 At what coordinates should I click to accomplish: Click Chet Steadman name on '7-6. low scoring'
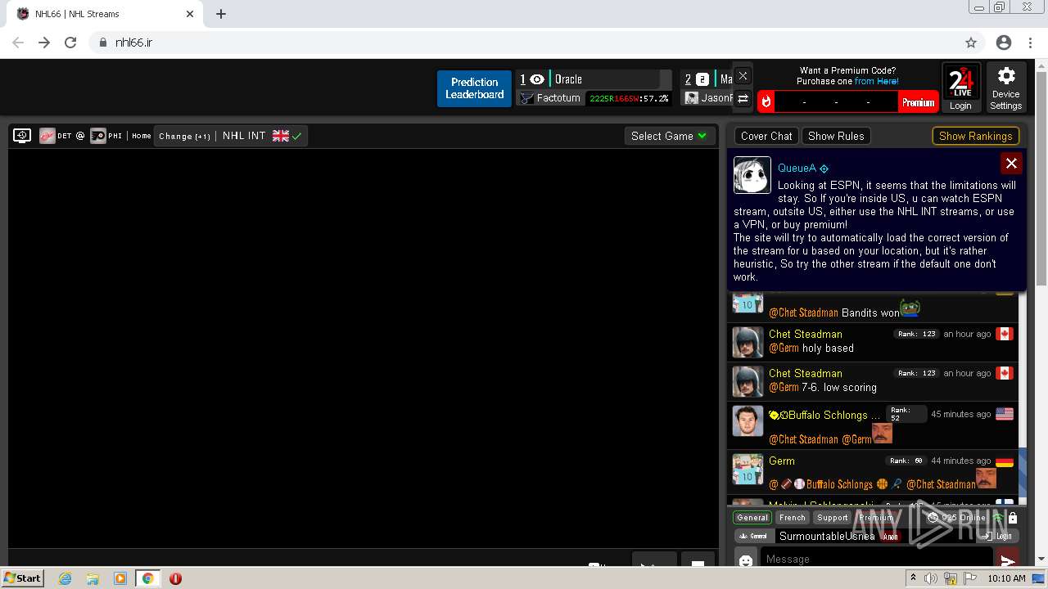(805, 373)
